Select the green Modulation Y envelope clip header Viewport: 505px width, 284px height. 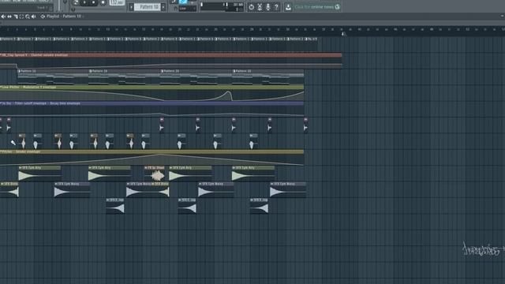(151, 88)
